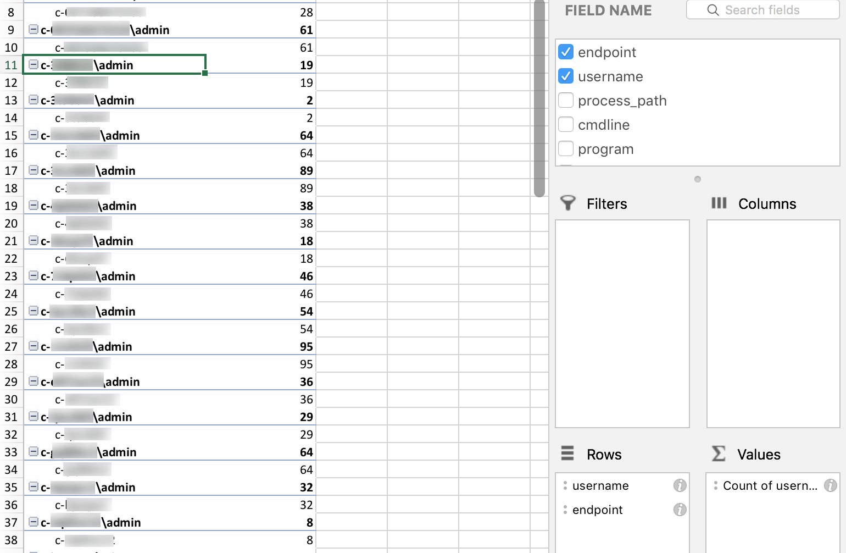Open info for Count of username value

click(x=830, y=485)
